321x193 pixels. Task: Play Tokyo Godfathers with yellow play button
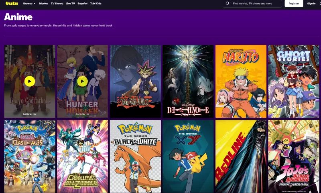pos(30,81)
